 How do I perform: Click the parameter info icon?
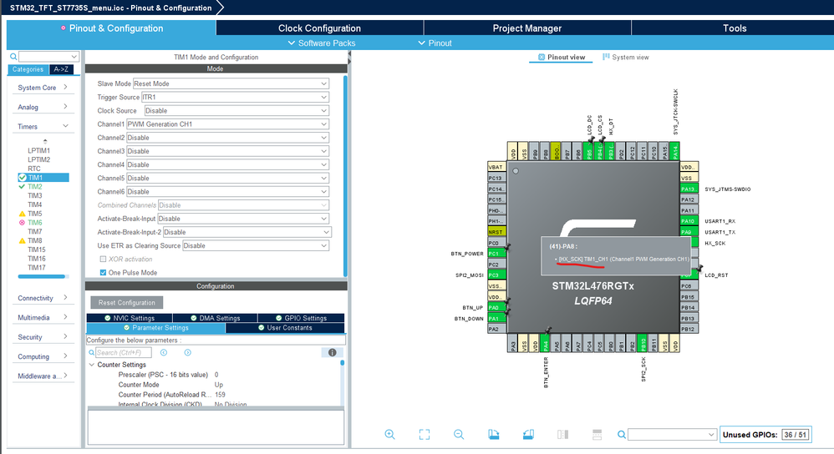[333, 353]
